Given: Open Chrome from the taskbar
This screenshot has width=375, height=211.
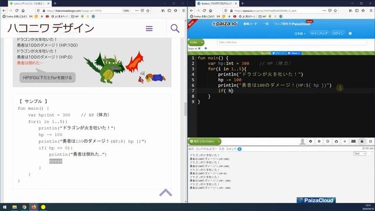Looking at the screenshot, I should (24, 207).
